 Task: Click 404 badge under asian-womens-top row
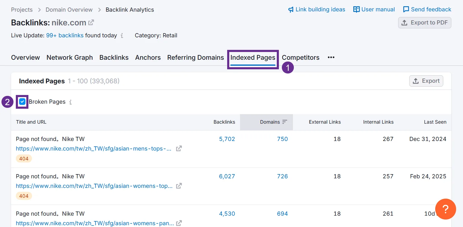(x=24, y=196)
